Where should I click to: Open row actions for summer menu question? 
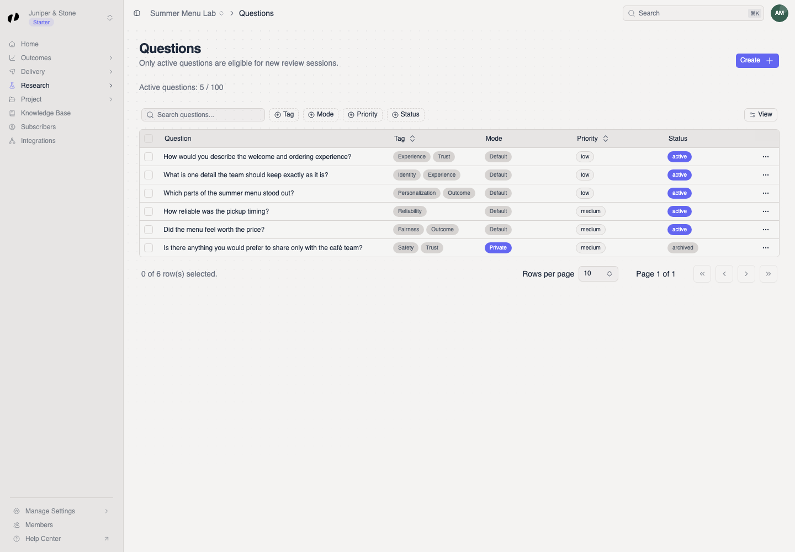(x=766, y=193)
